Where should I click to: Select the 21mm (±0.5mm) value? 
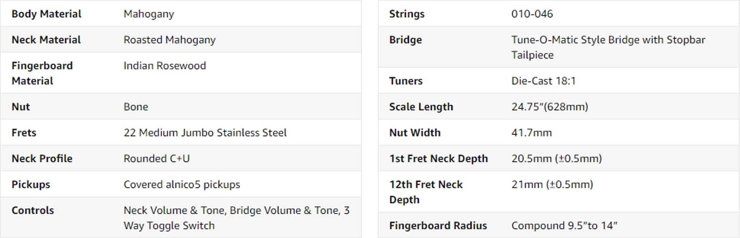[552, 184]
